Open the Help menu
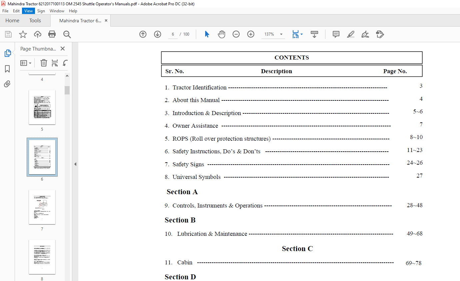Viewport: 460px width, 281px height. [73, 11]
